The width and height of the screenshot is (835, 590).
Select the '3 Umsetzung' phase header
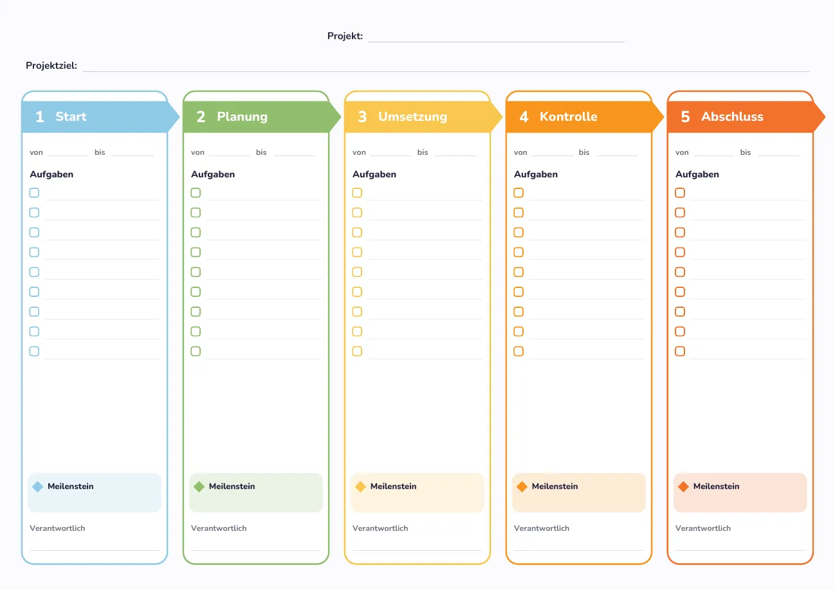click(424, 117)
